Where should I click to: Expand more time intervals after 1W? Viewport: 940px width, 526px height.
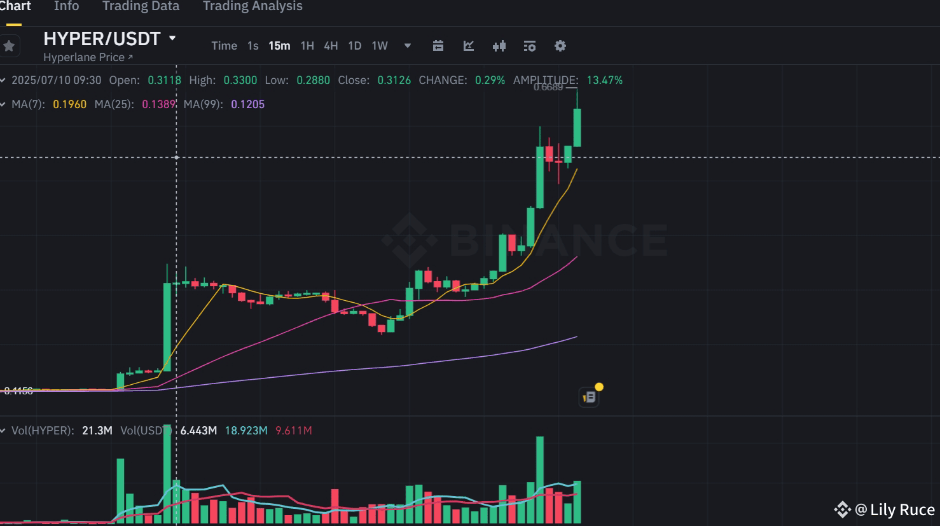407,46
